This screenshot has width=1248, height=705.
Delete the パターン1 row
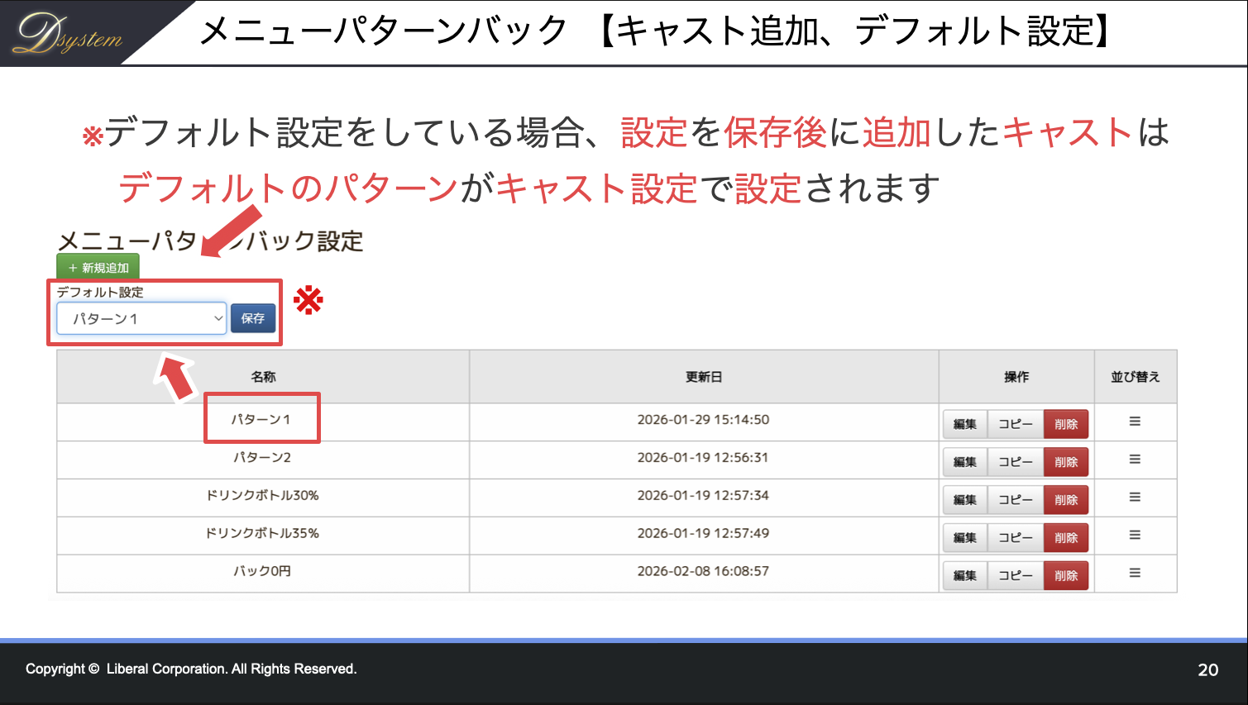point(1066,424)
